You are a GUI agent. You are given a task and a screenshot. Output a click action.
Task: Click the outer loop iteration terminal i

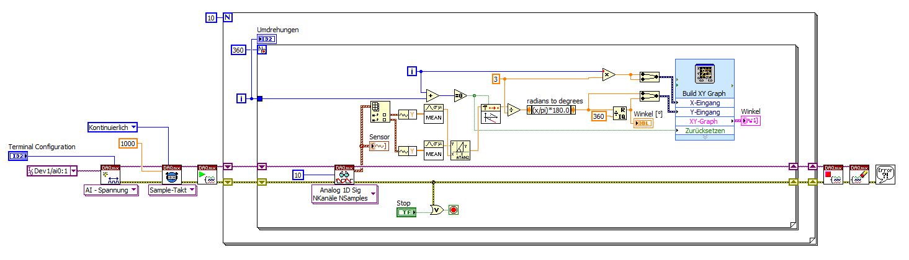click(242, 98)
